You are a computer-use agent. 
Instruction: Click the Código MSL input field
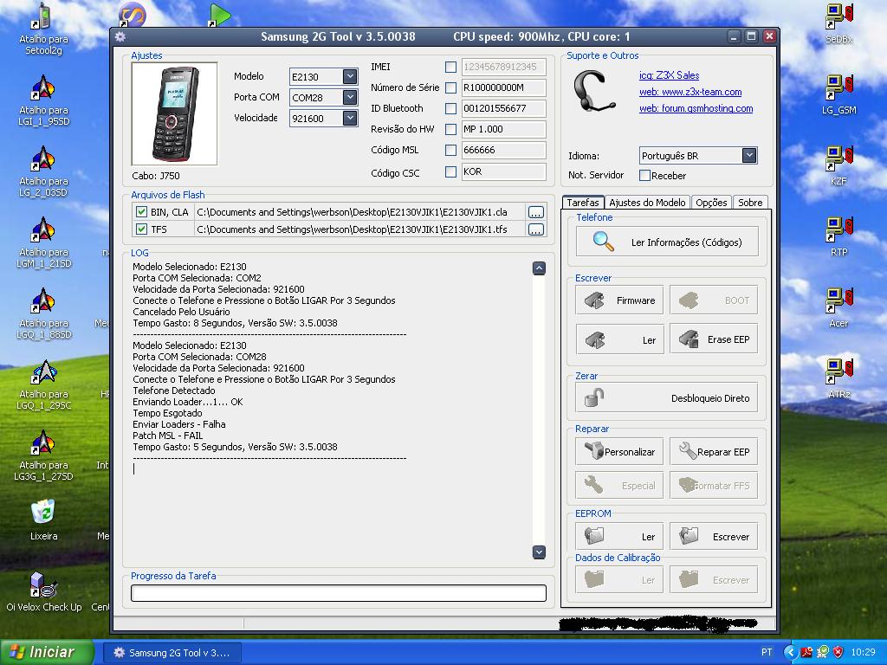pyautogui.click(x=503, y=151)
